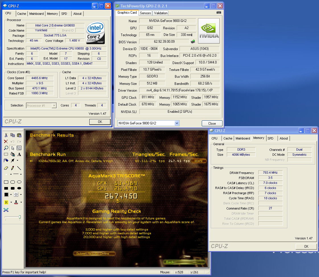Screen dimensions: 319x277
Task: Open the background color dropdown arrow
Action: pyautogui.click(x=21, y=194)
